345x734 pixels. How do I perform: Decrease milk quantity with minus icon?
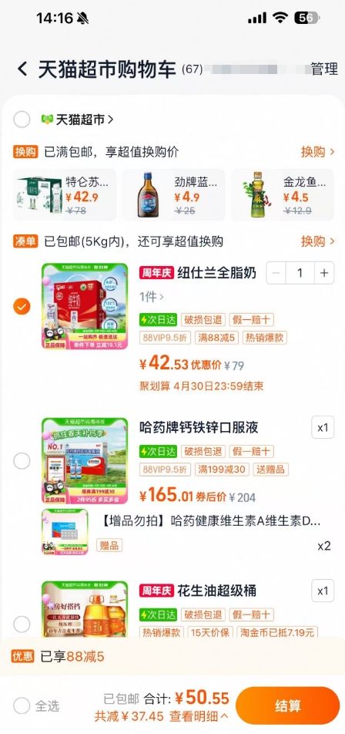click(276, 273)
